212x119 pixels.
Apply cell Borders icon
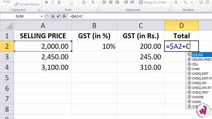[x=71, y=2]
